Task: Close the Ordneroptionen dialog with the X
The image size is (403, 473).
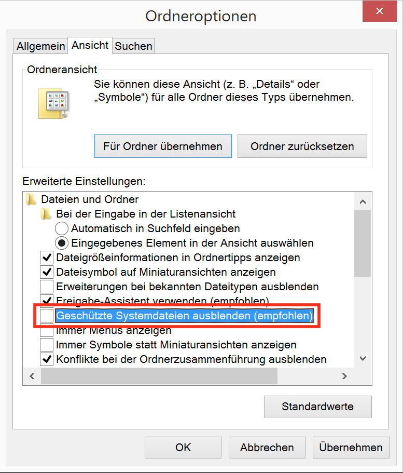Action: [380, 11]
